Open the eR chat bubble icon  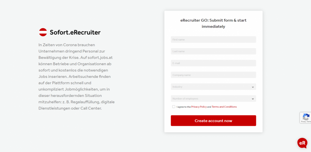click(x=302, y=143)
